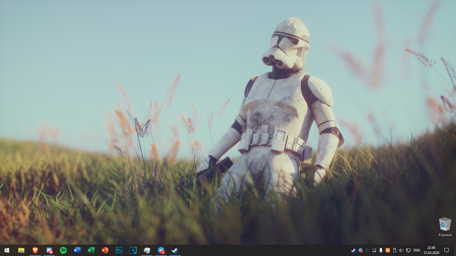This screenshot has height=256, width=456.
Task: Click the Show Desktop strip at the taskbar edge
Action: click(x=455, y=250)
